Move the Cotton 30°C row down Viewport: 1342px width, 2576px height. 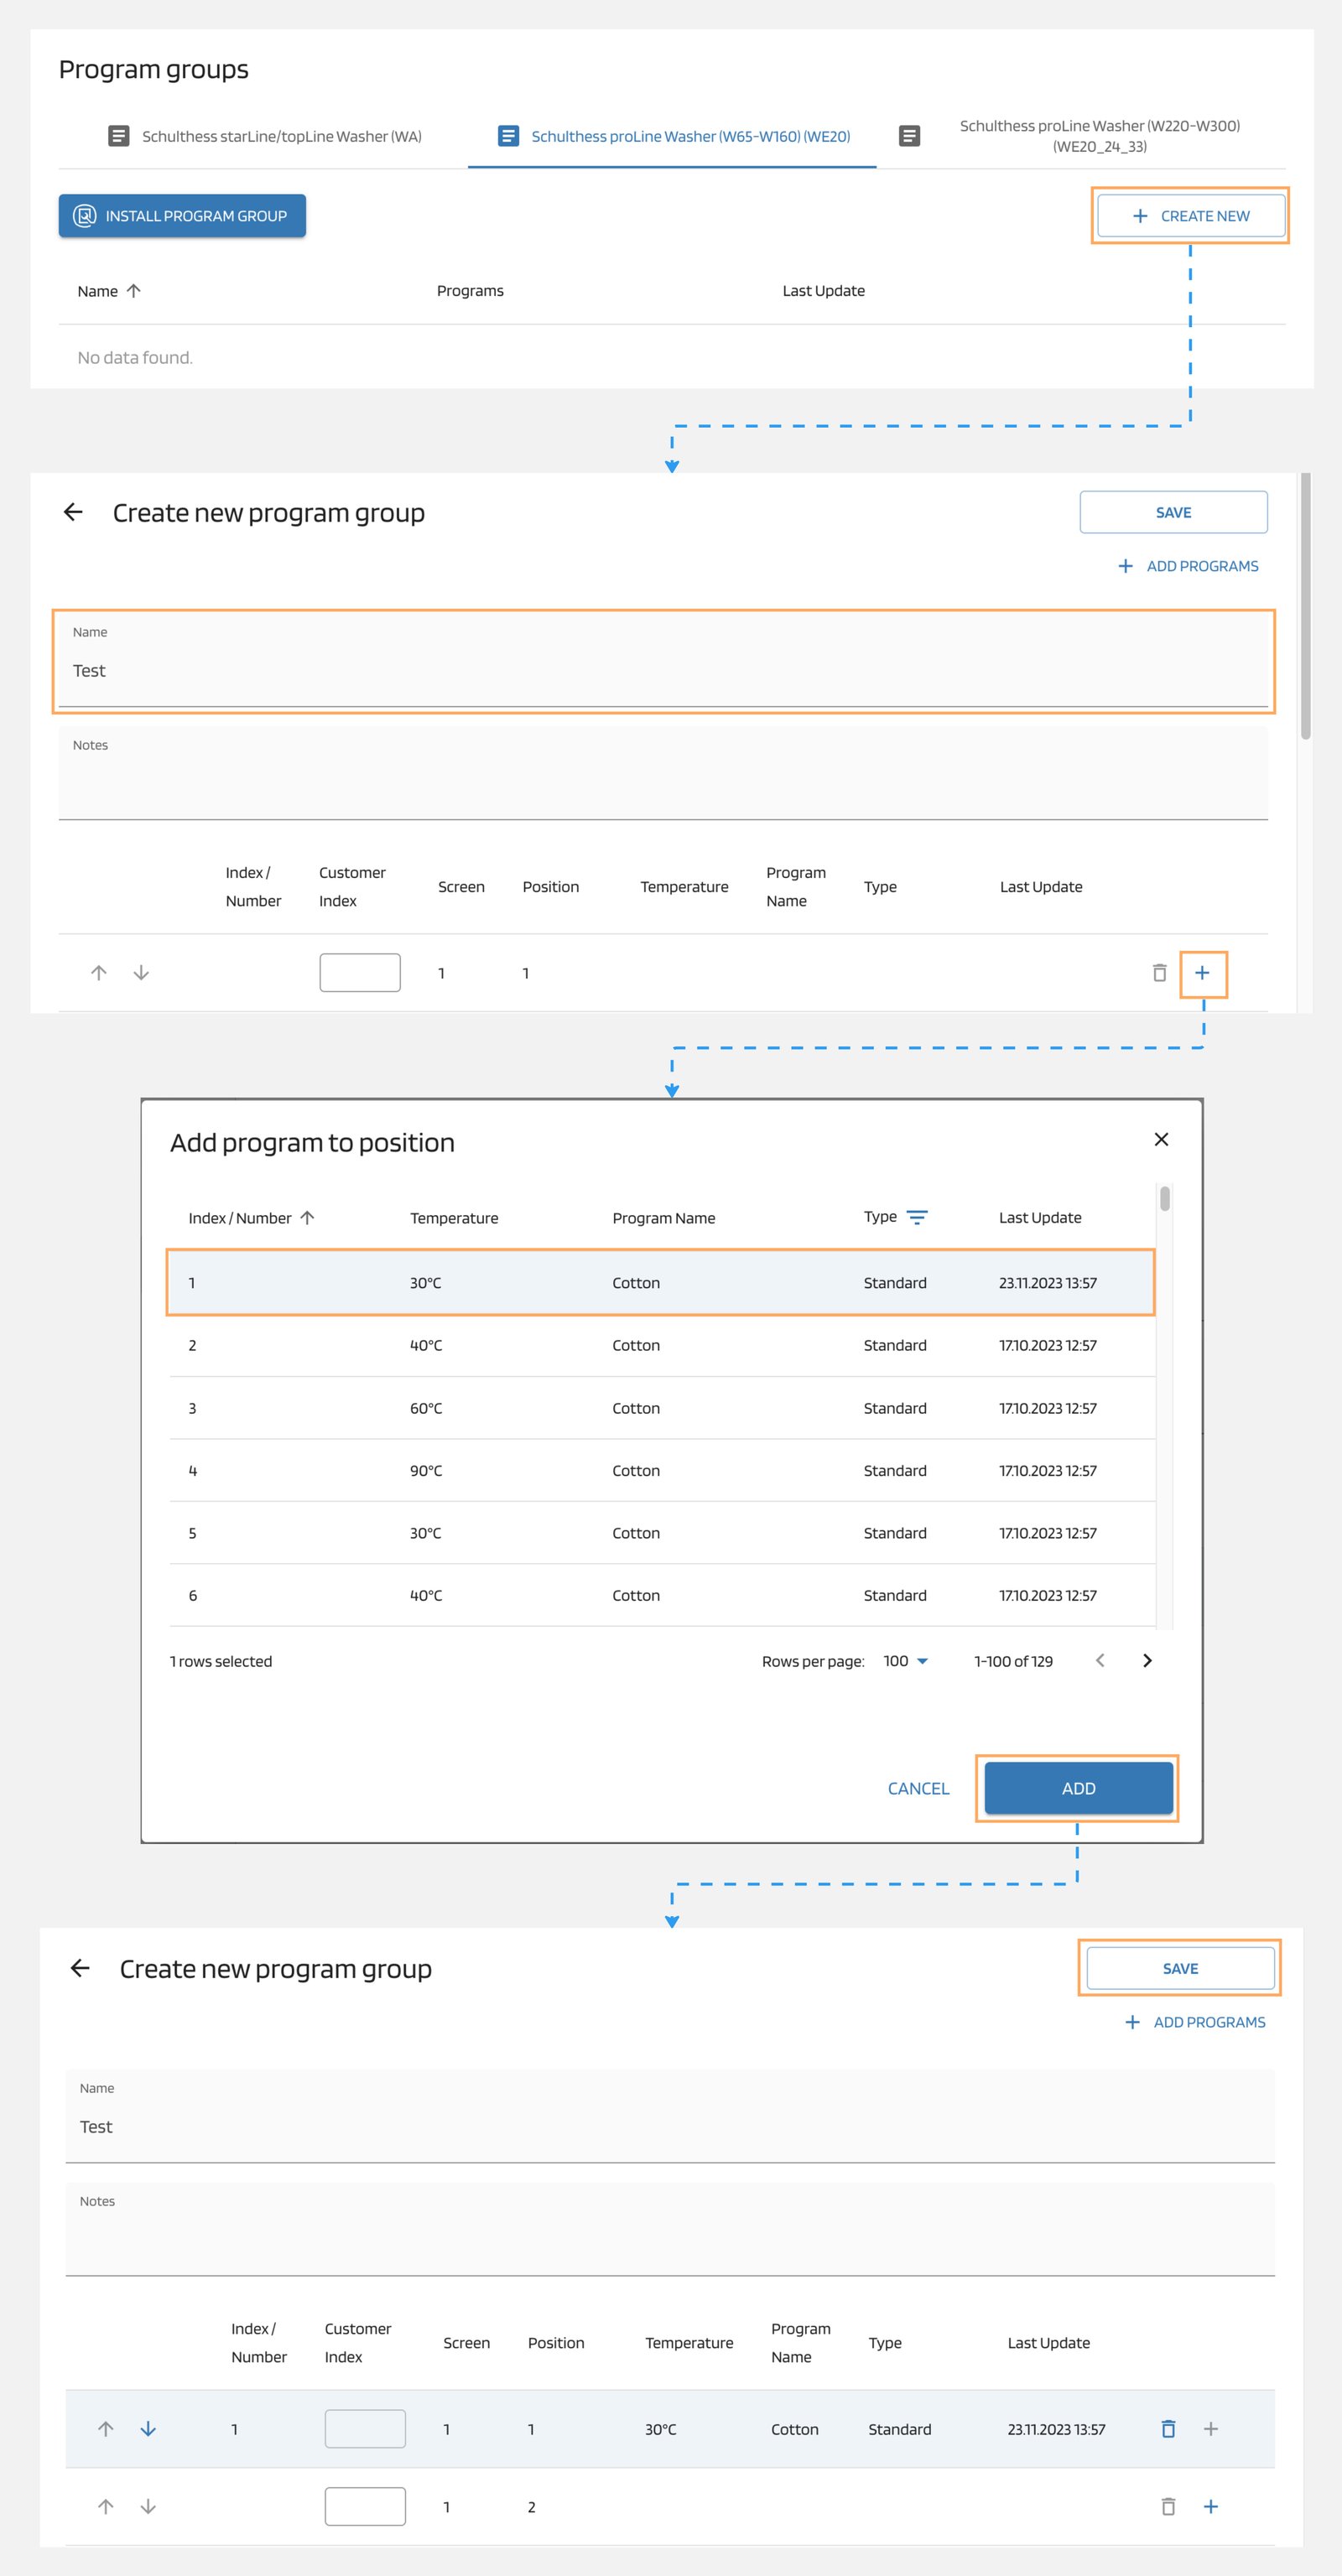point(148,2430)
